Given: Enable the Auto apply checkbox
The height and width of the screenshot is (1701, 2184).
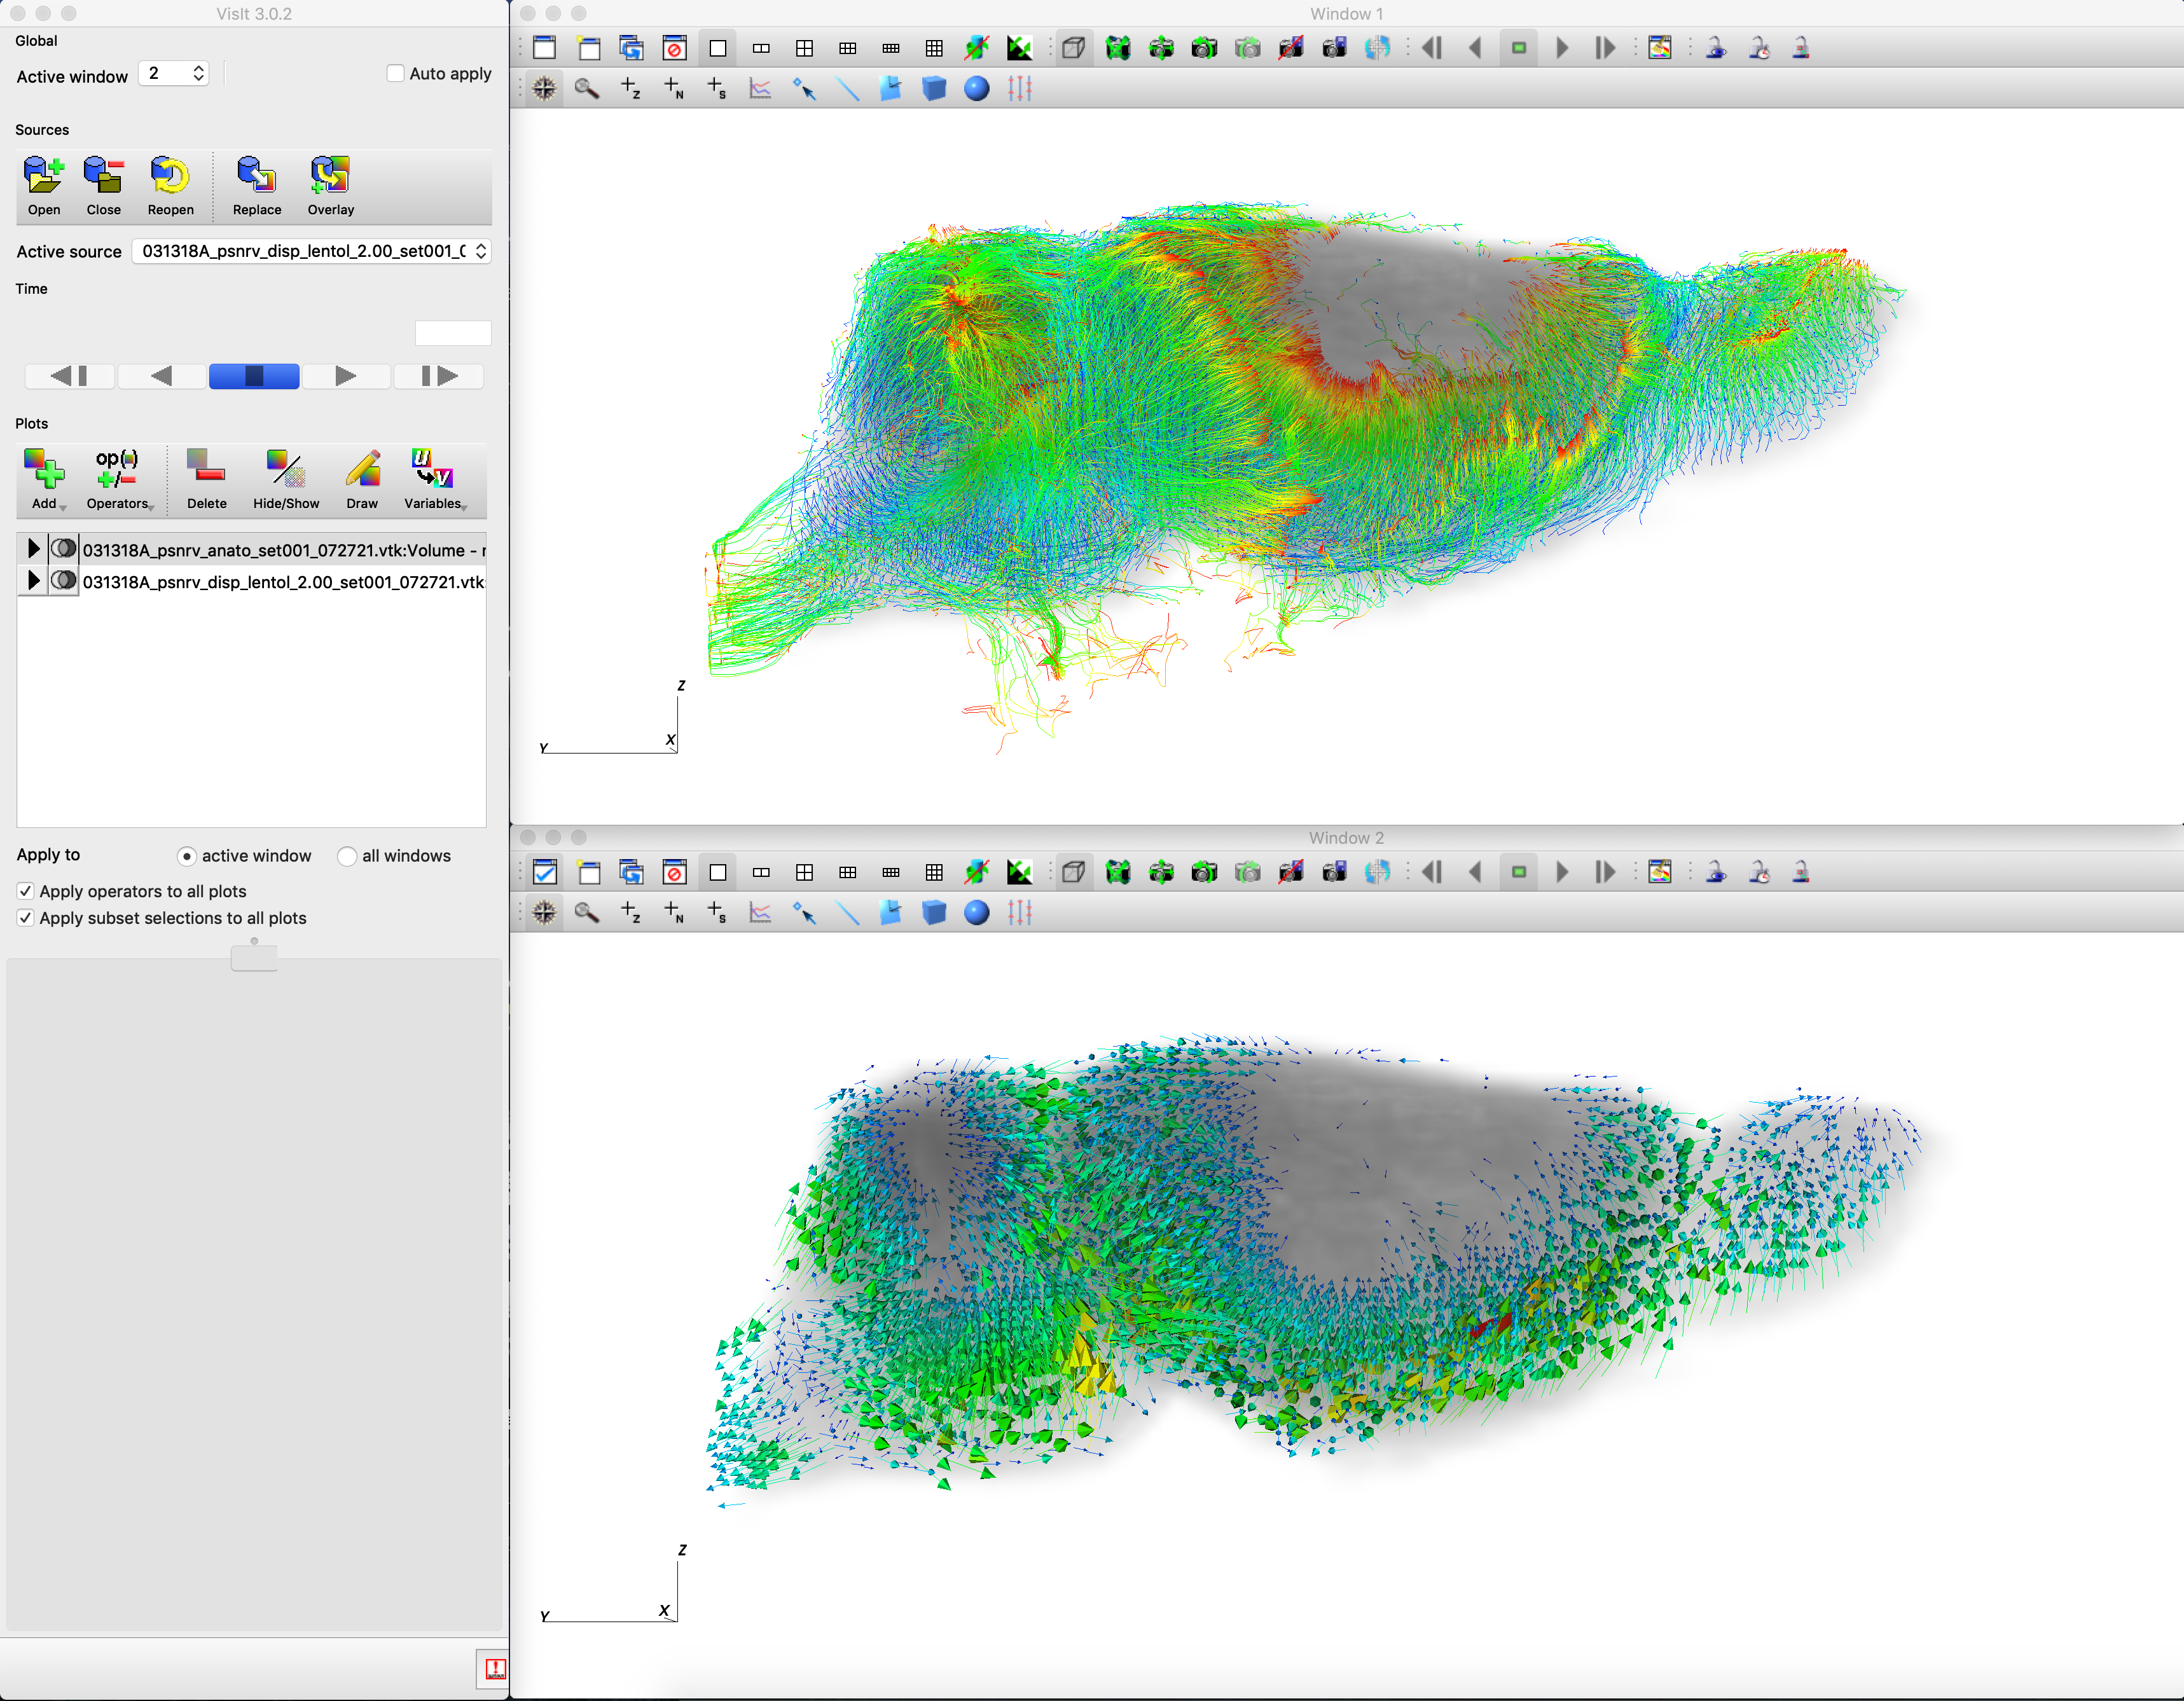Looking at the screenshot, I should (396, 73).
